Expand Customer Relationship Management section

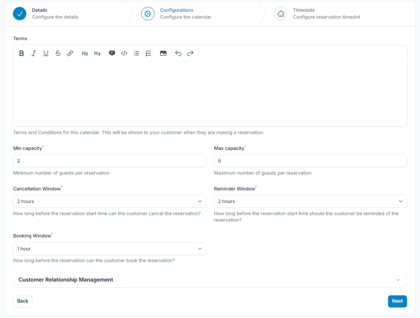[210, 280]
